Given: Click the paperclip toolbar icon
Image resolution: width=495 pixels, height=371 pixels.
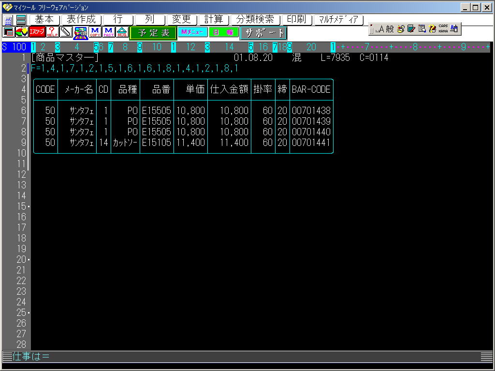Looking at the screenshot, I should [x=66, y=32].
